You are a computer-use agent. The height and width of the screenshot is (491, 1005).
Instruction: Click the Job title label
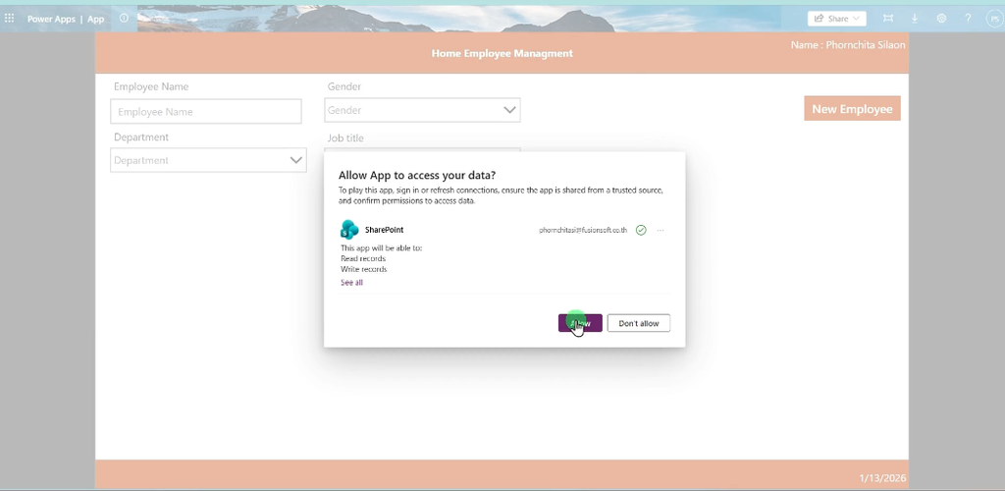(345, 137)
